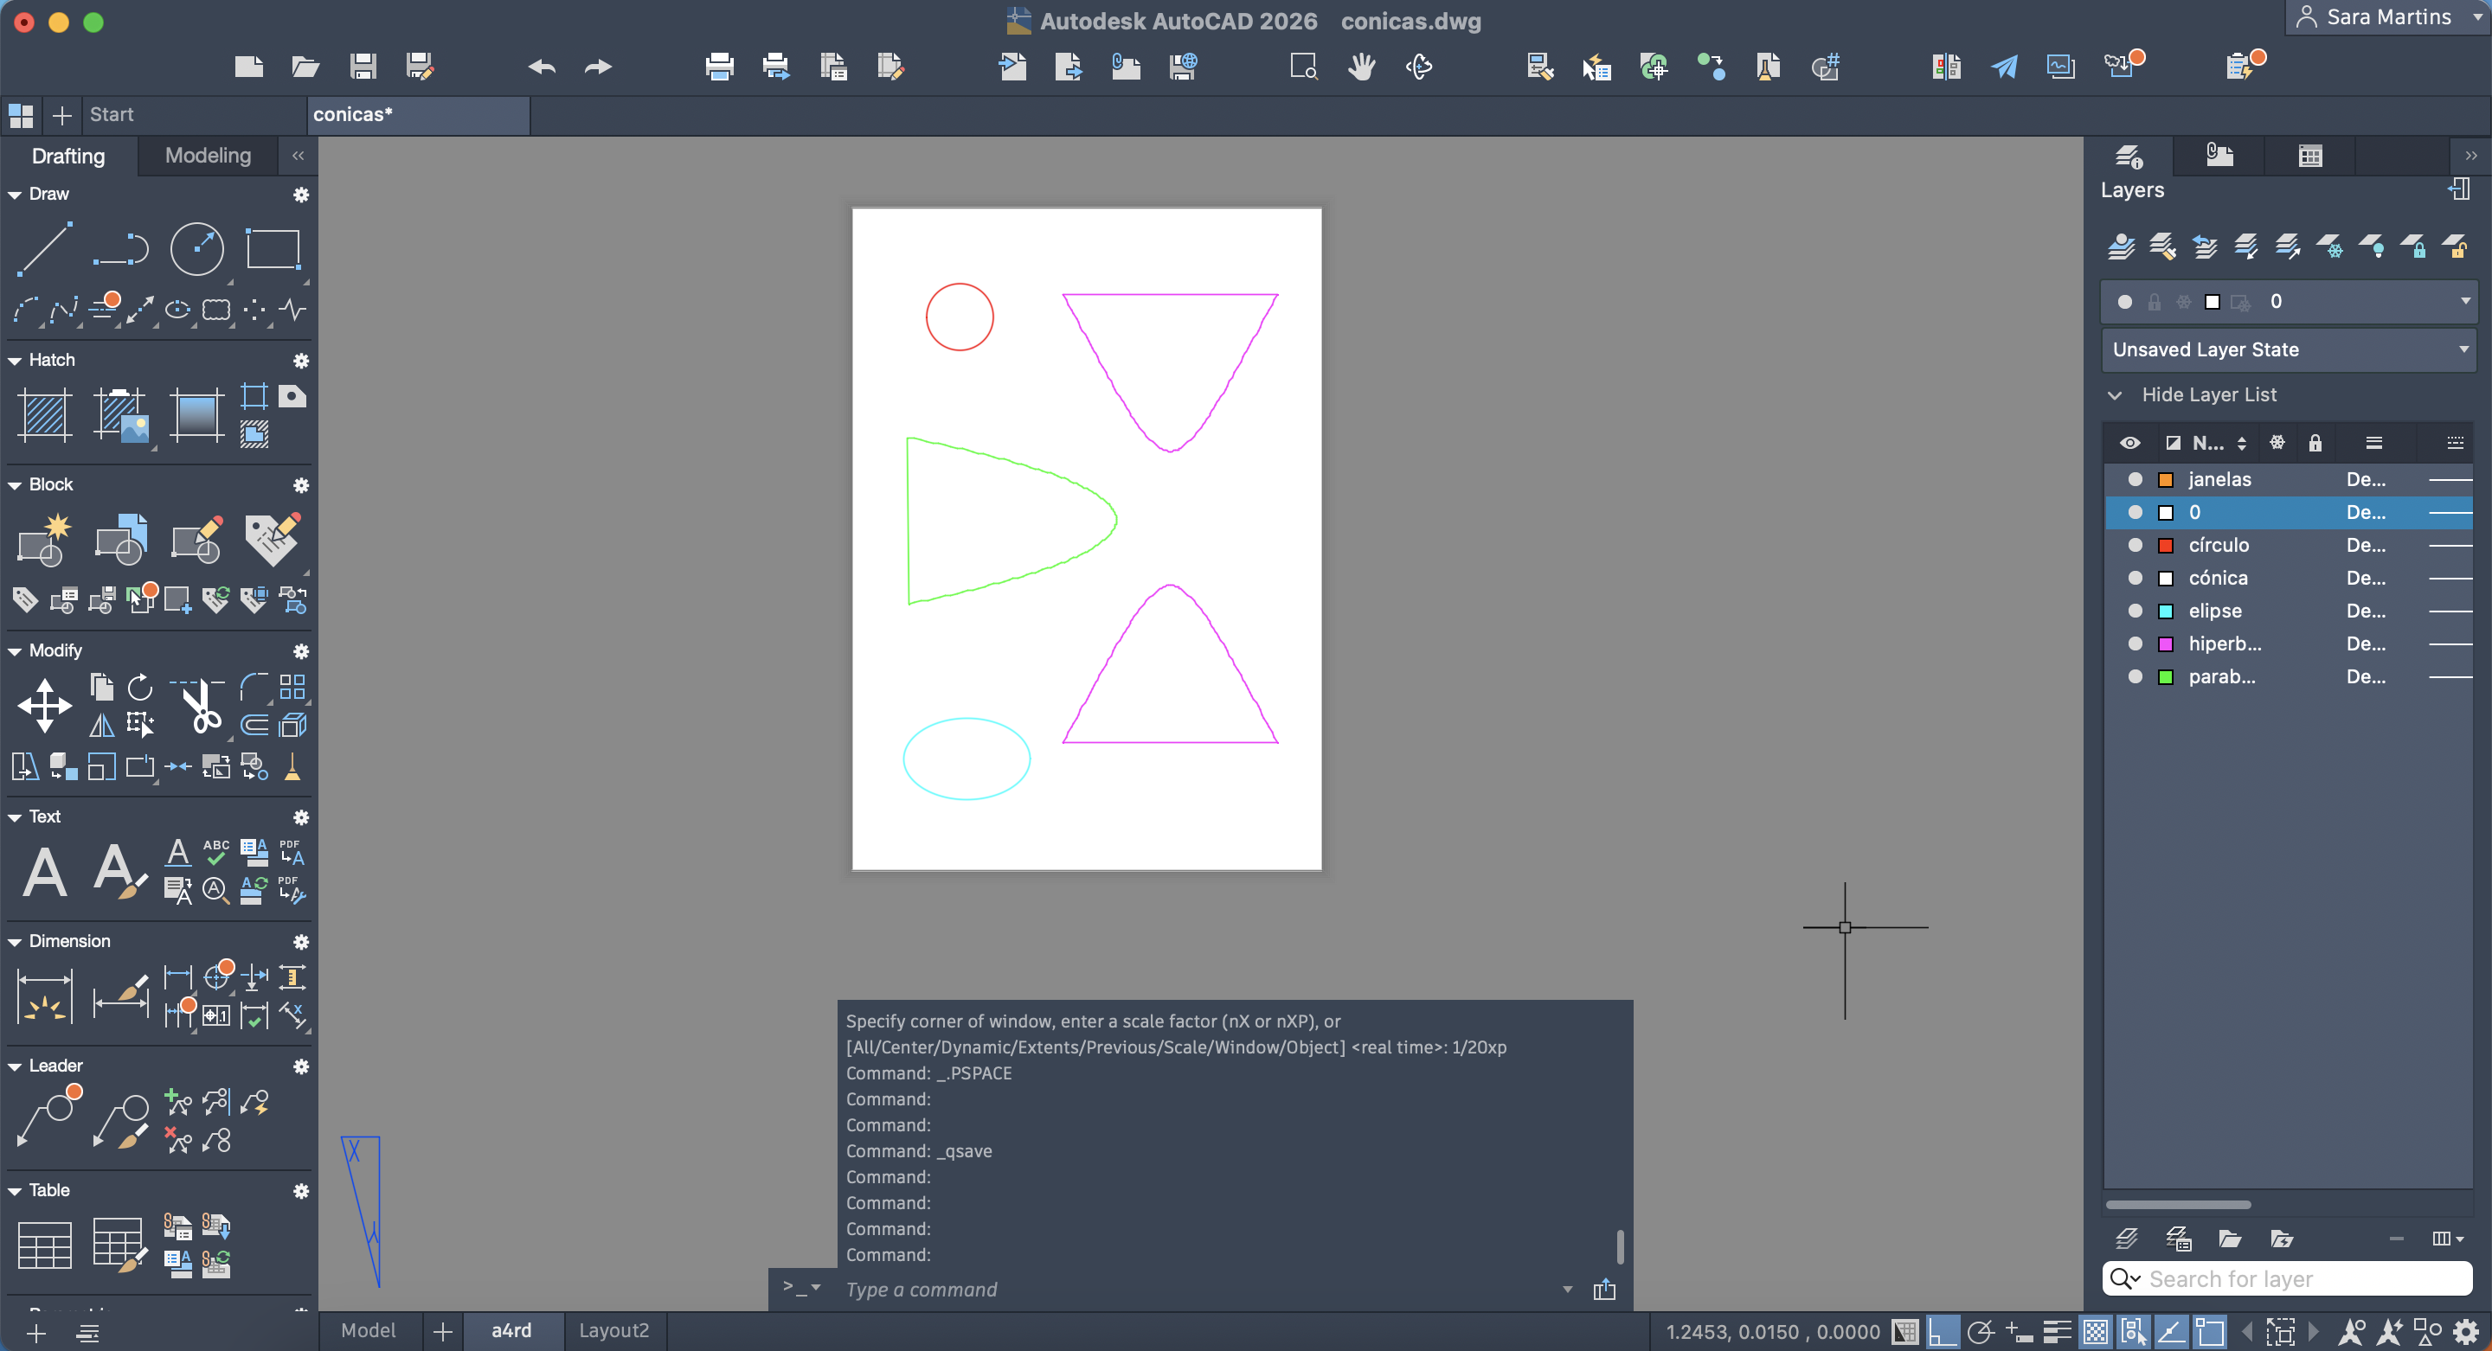The width and height of the screenshot is (2492, 1351).
Task: Open the Layout2 layout tab
Action: click(613, 1331)
